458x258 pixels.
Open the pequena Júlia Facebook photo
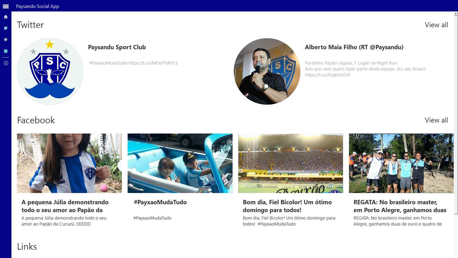[69, 163]
